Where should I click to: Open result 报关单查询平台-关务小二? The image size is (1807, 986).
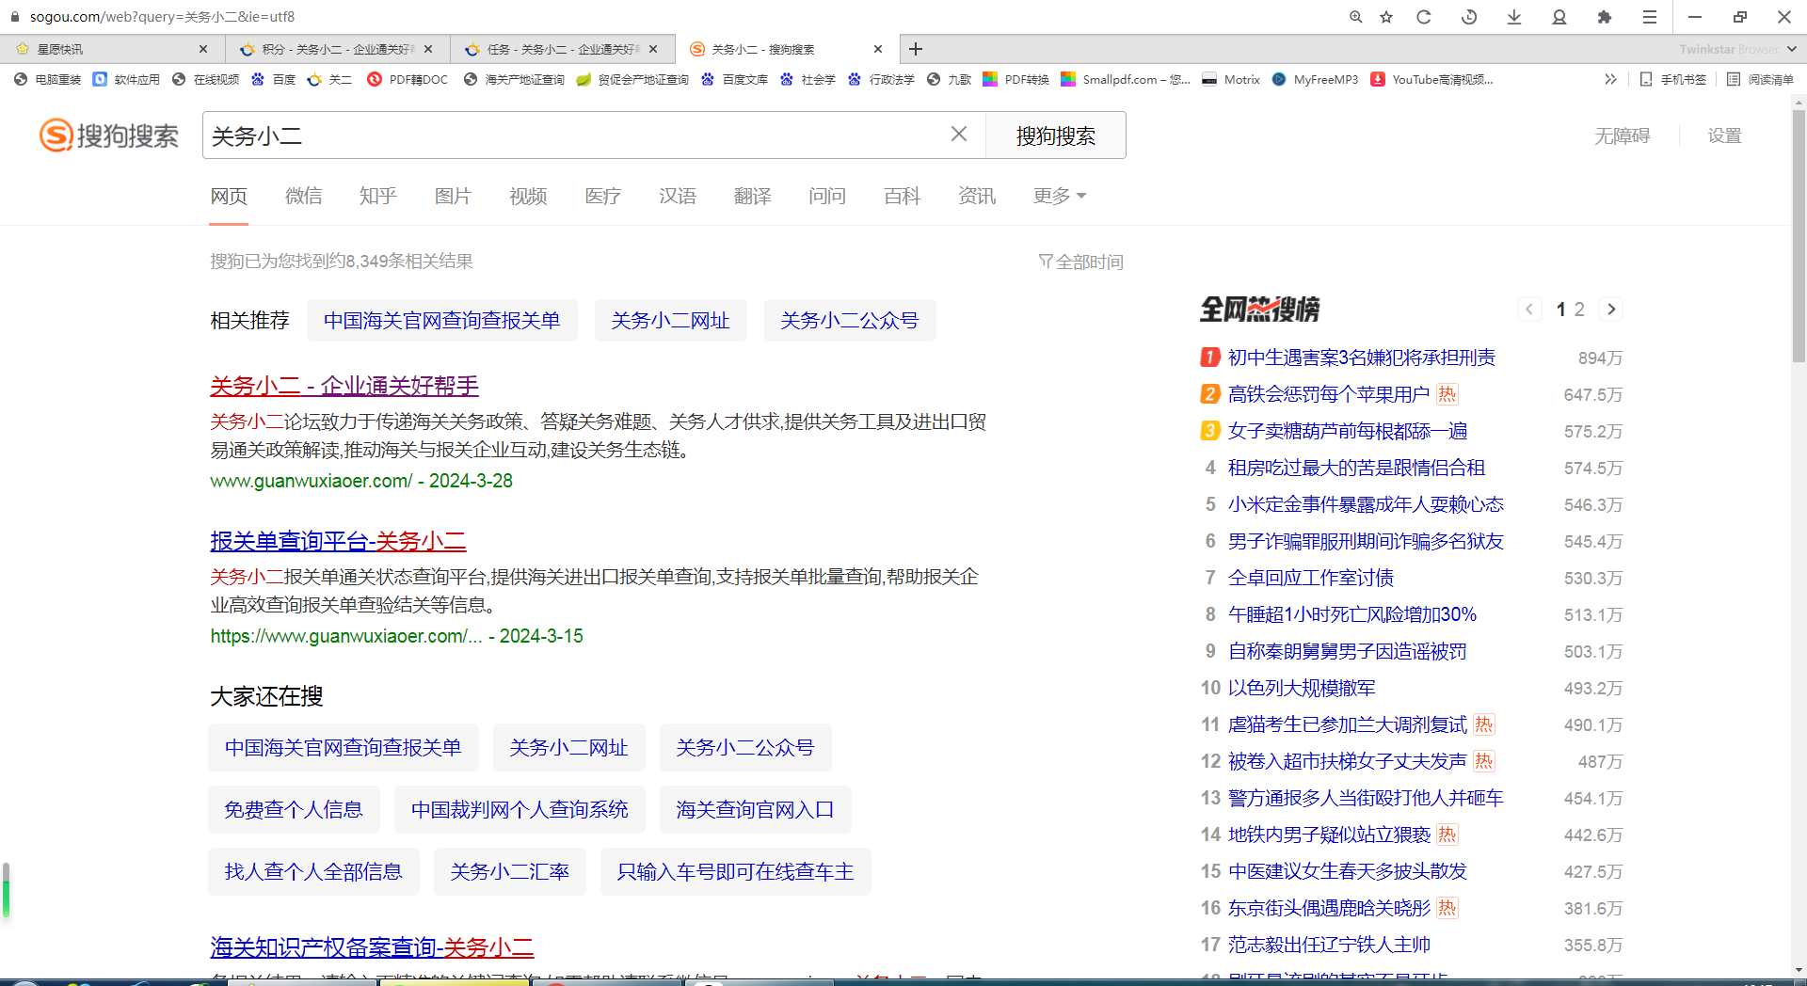(338, 541)
